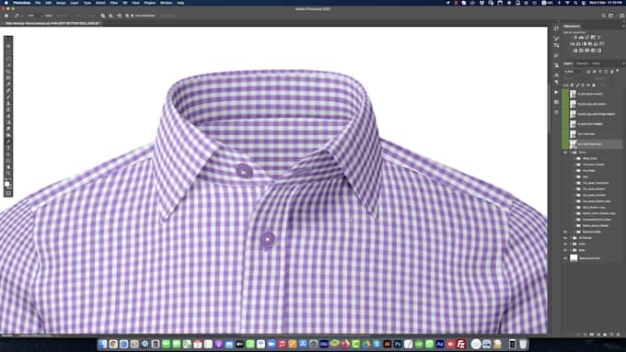
Task: Click the Lock all padlock icon
Action: pyautogui.click(x=593, y=85)
